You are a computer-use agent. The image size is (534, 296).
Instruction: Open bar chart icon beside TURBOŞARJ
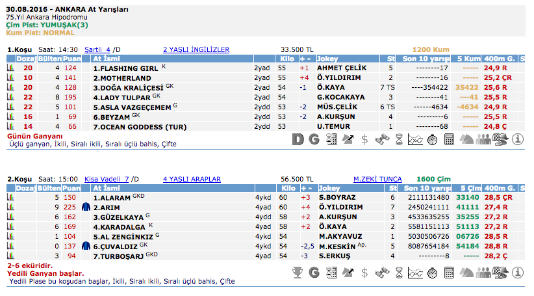coord(10,256)
